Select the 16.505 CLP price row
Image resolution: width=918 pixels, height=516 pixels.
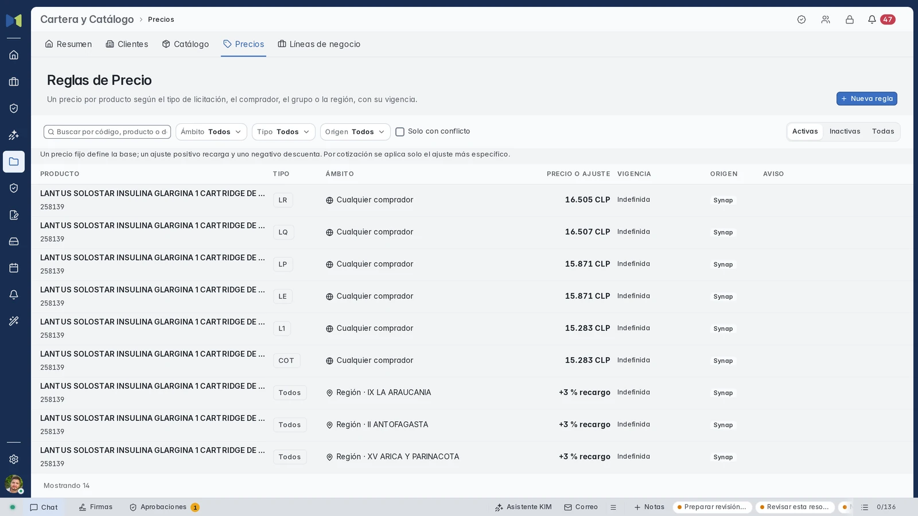click(x=472, y=200)
